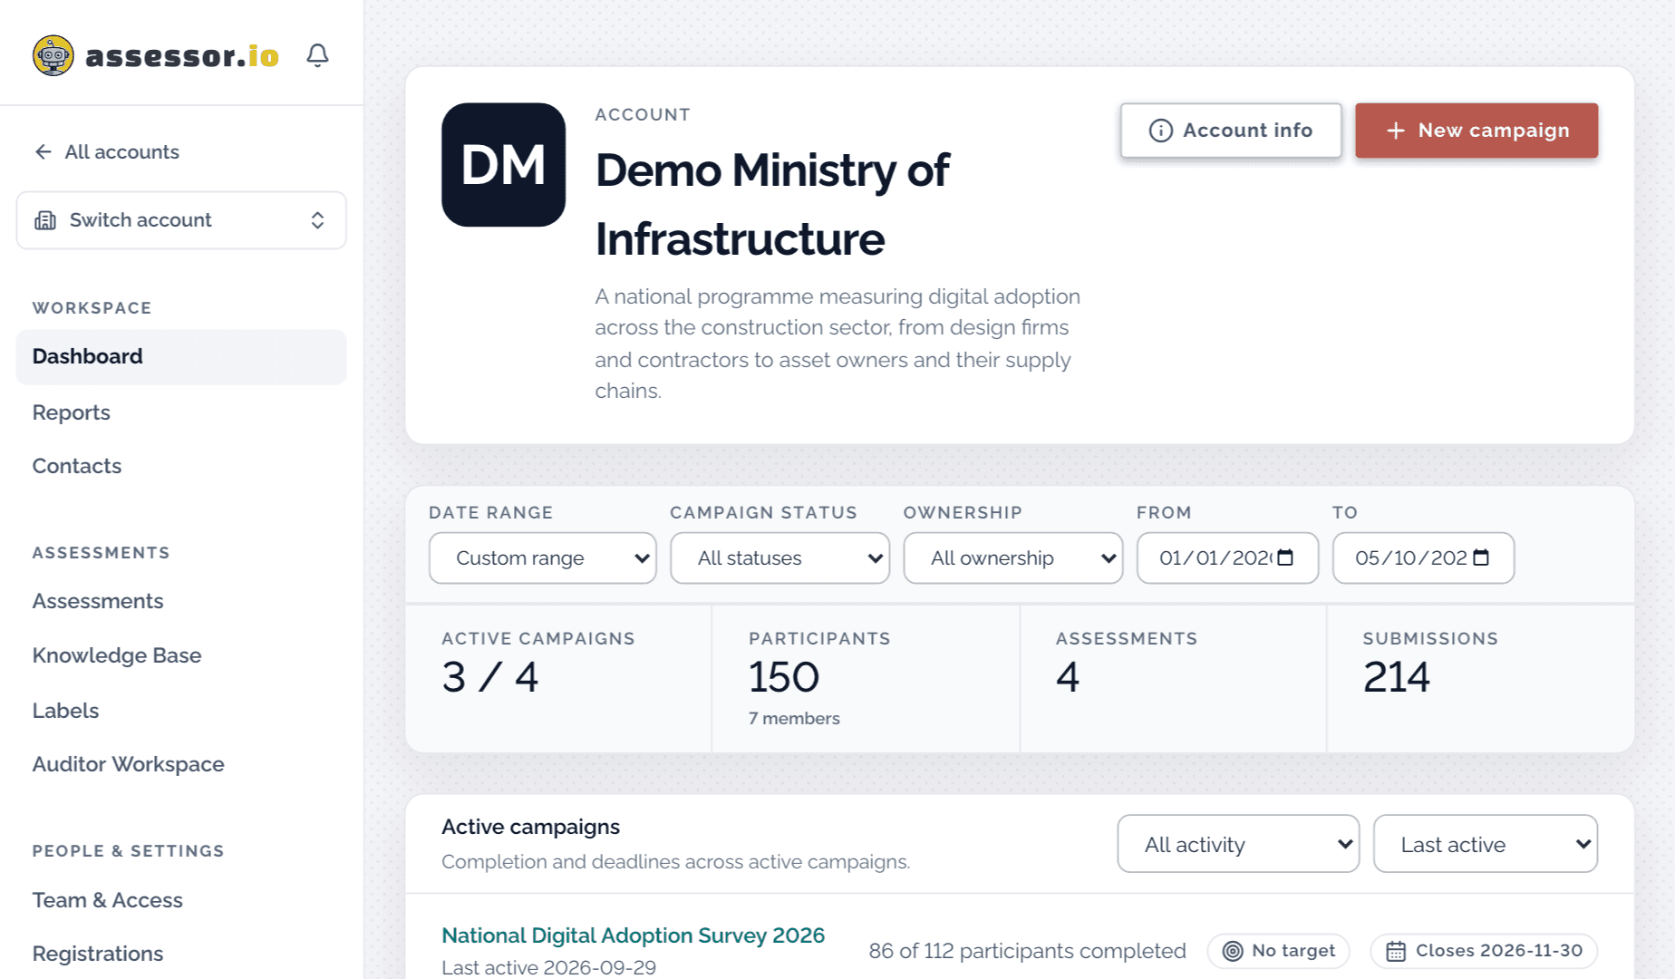Screen dimensions: 1675x979
Task: Open the Ownership filter dropdown
Action: (1013, 557)
